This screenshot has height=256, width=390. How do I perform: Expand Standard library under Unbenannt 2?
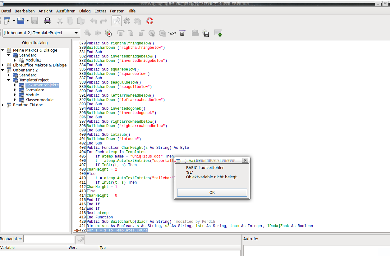[9, 75]
